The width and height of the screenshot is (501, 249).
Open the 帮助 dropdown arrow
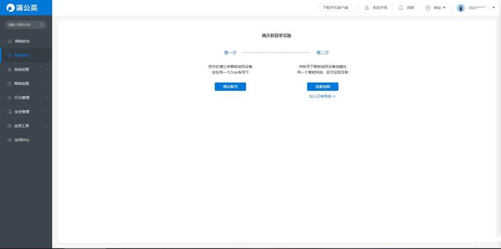click(x=444, y=8)
